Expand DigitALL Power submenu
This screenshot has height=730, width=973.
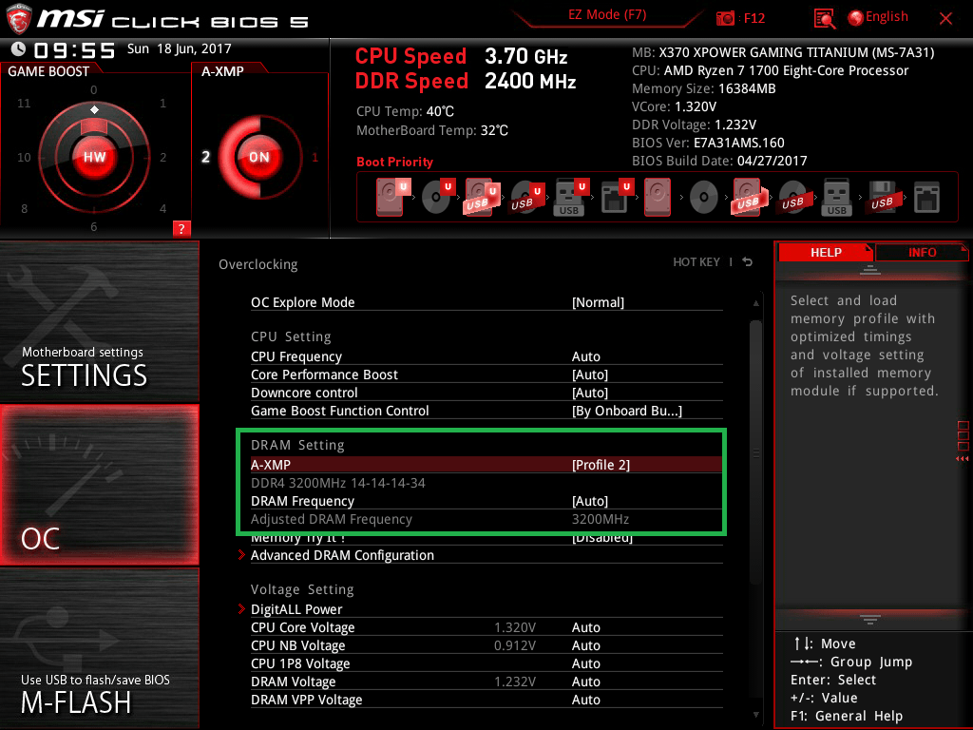[x=296, y=609]
